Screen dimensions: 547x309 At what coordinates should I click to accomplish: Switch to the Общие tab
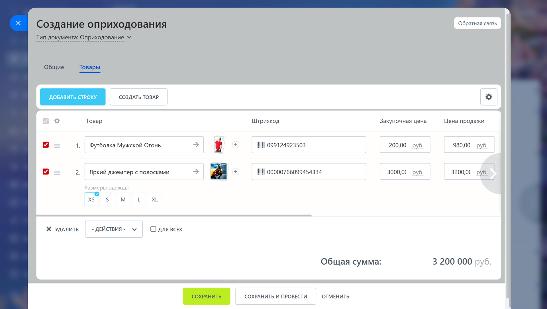[54, 67]
